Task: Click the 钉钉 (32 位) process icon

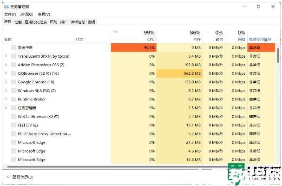Action: point(13,125)
